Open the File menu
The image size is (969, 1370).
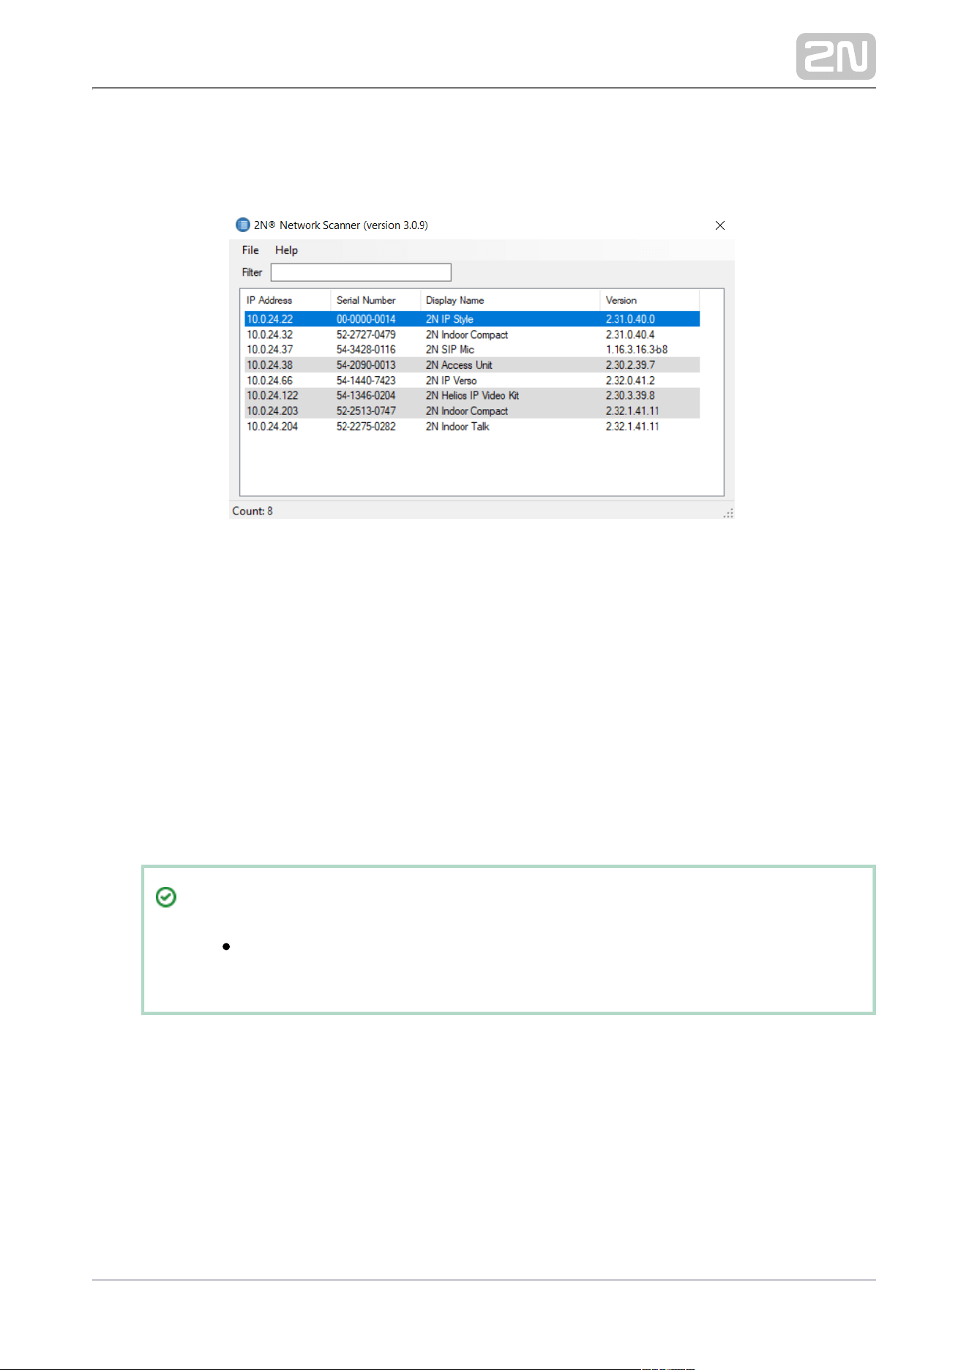coord(250,250)
